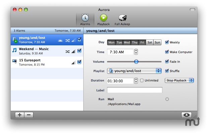Remove the Mail run application with x icon
Screen dimensions: 208x134
(x=167, y=99)
